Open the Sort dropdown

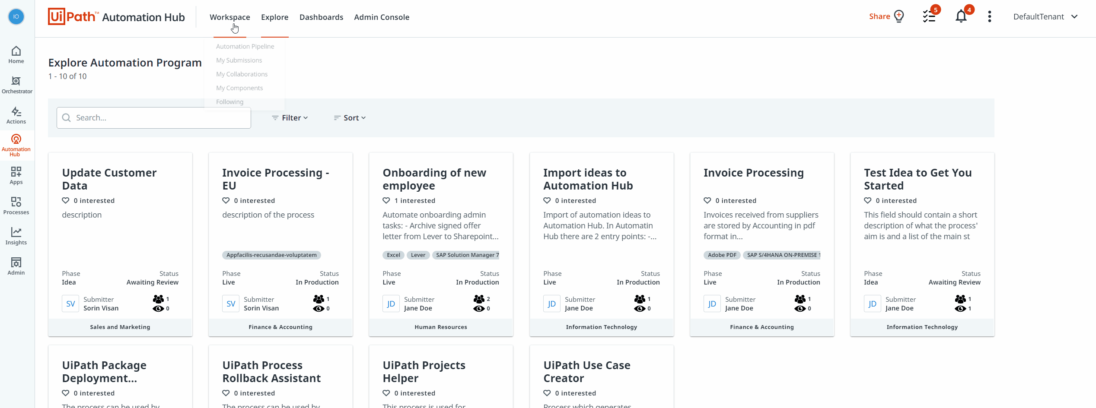coord(350,117)
